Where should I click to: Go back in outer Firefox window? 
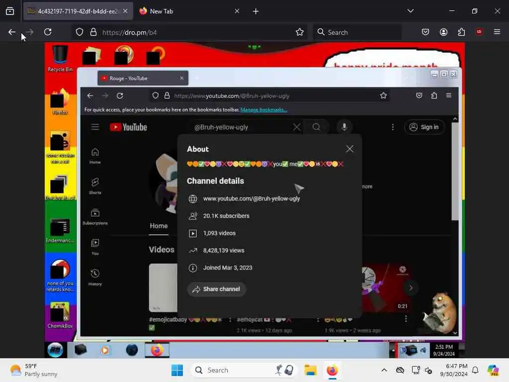(12, 32)
